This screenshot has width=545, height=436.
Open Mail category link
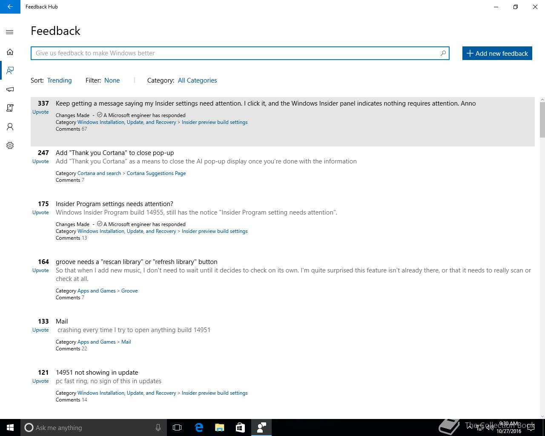click(126, 342)
